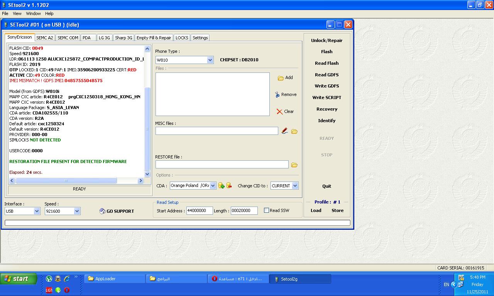Image resolution: width=494 pixels, height=296 pixels.
Task: Open the Help menu
Action: pos(49,13)
